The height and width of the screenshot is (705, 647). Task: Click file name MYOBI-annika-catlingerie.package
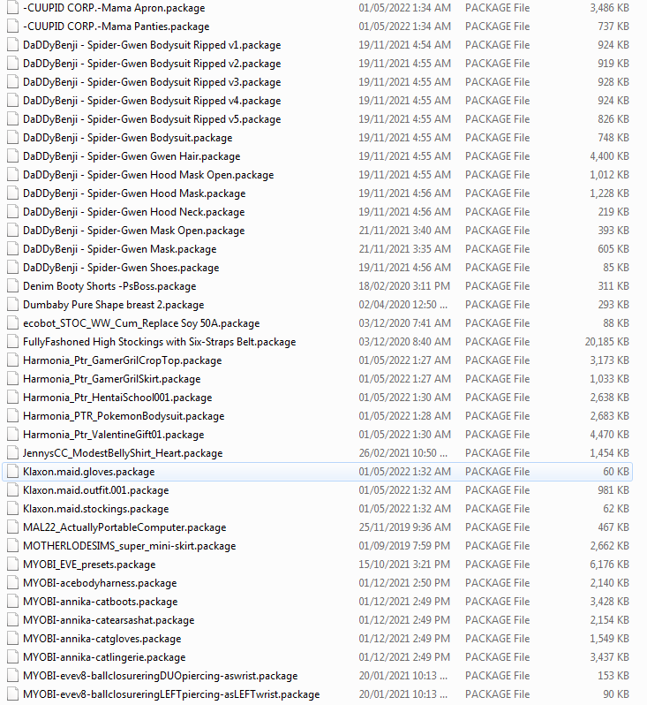click(104, 657)
